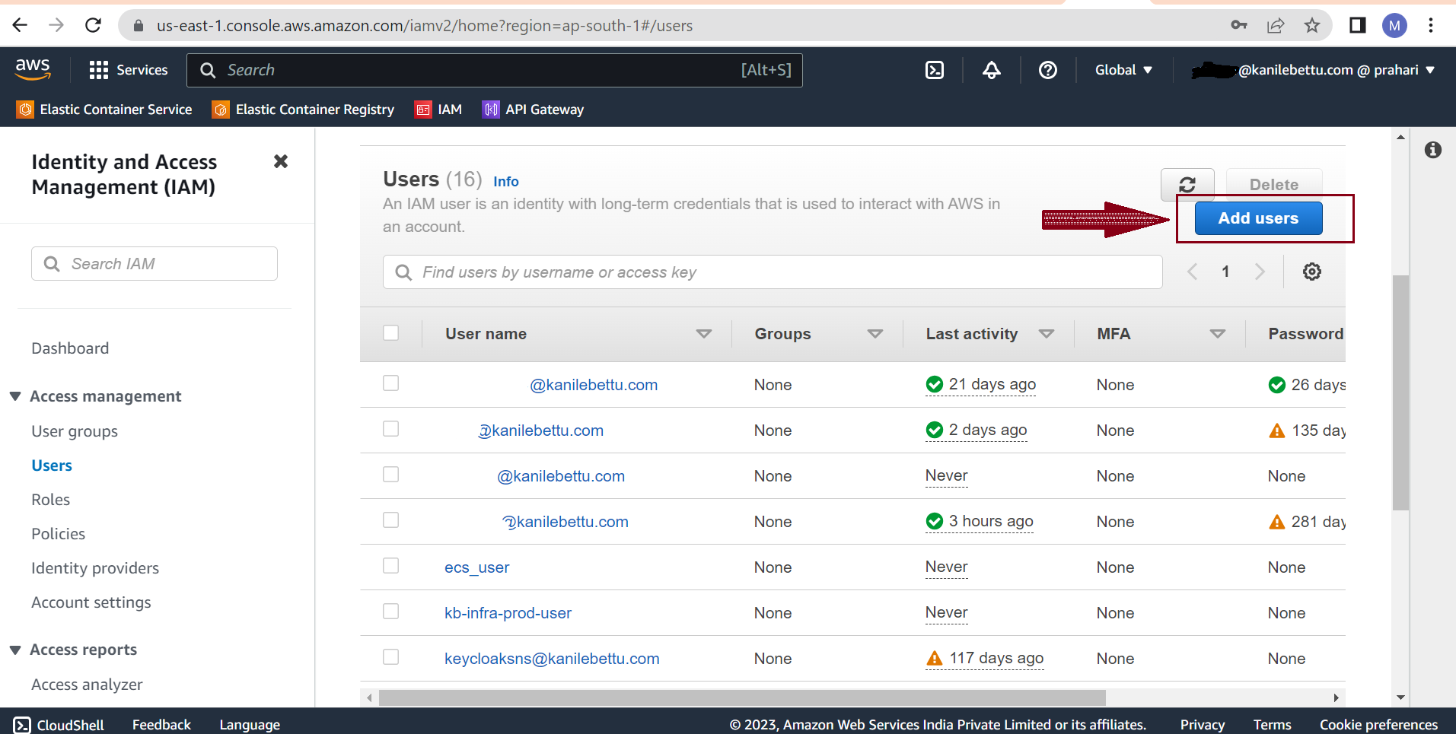Share this page from address bar
The height and width of the screenshot is (734, 1456).
coord(1275,25)
